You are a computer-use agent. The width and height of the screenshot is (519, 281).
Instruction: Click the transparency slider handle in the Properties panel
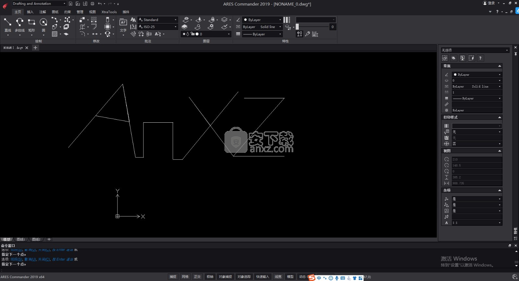point(297,27)
